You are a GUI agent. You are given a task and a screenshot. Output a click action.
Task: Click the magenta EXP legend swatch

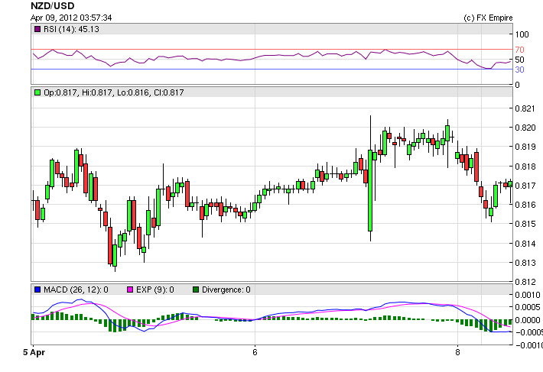coord(130,290)
